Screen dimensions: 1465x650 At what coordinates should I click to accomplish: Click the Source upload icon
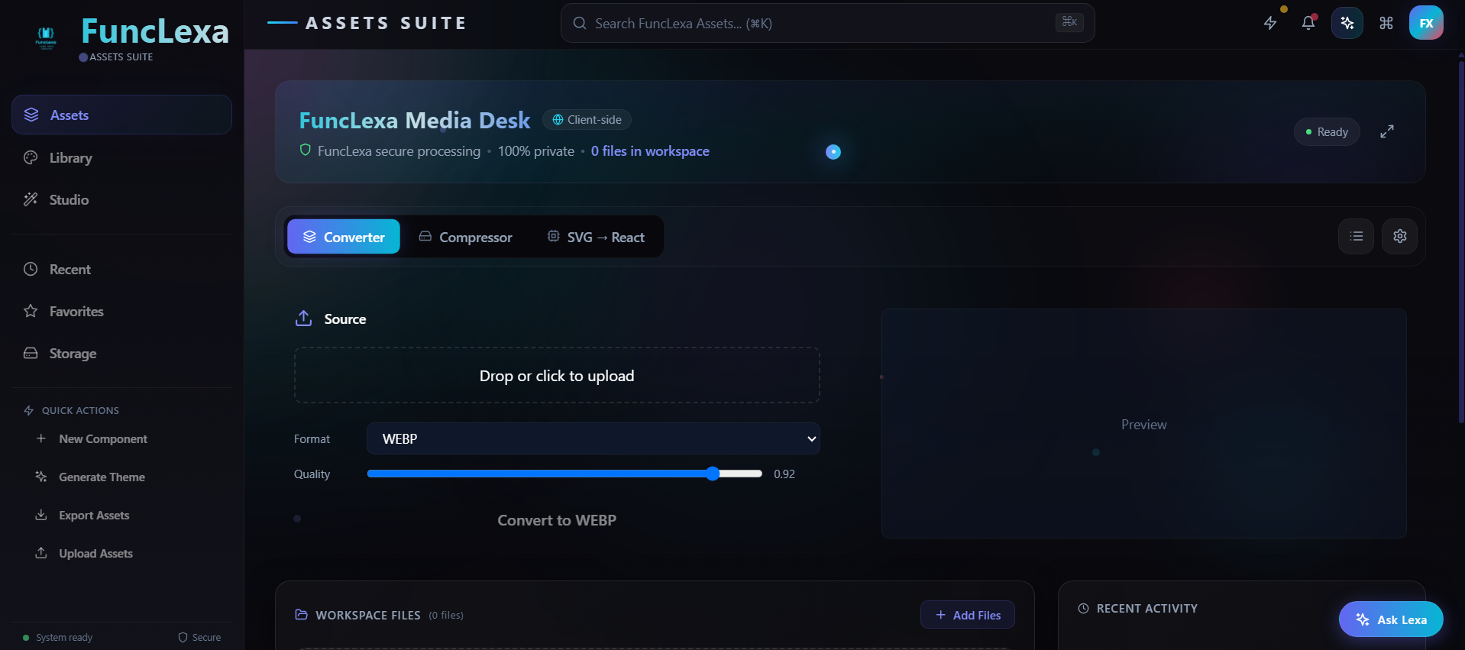[x=303, y=319]
